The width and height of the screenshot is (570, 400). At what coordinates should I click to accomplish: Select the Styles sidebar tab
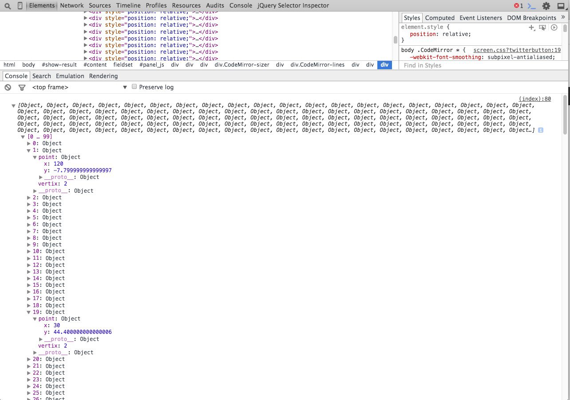tap(412, 18)
